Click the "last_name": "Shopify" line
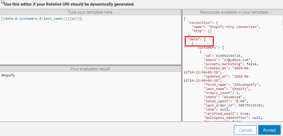The width and height of the screenshot is (283, 136). 227,89
